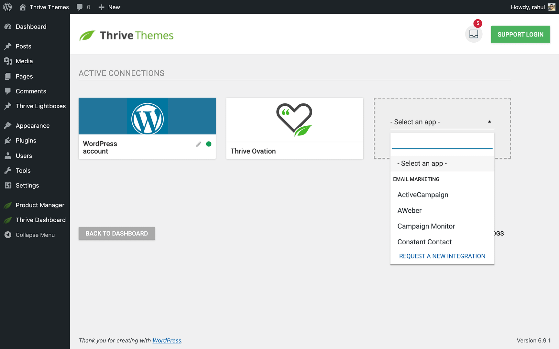Screen dimensions: 559x349
Task: Open the New menu in admin bar
Action: point(109,7)
